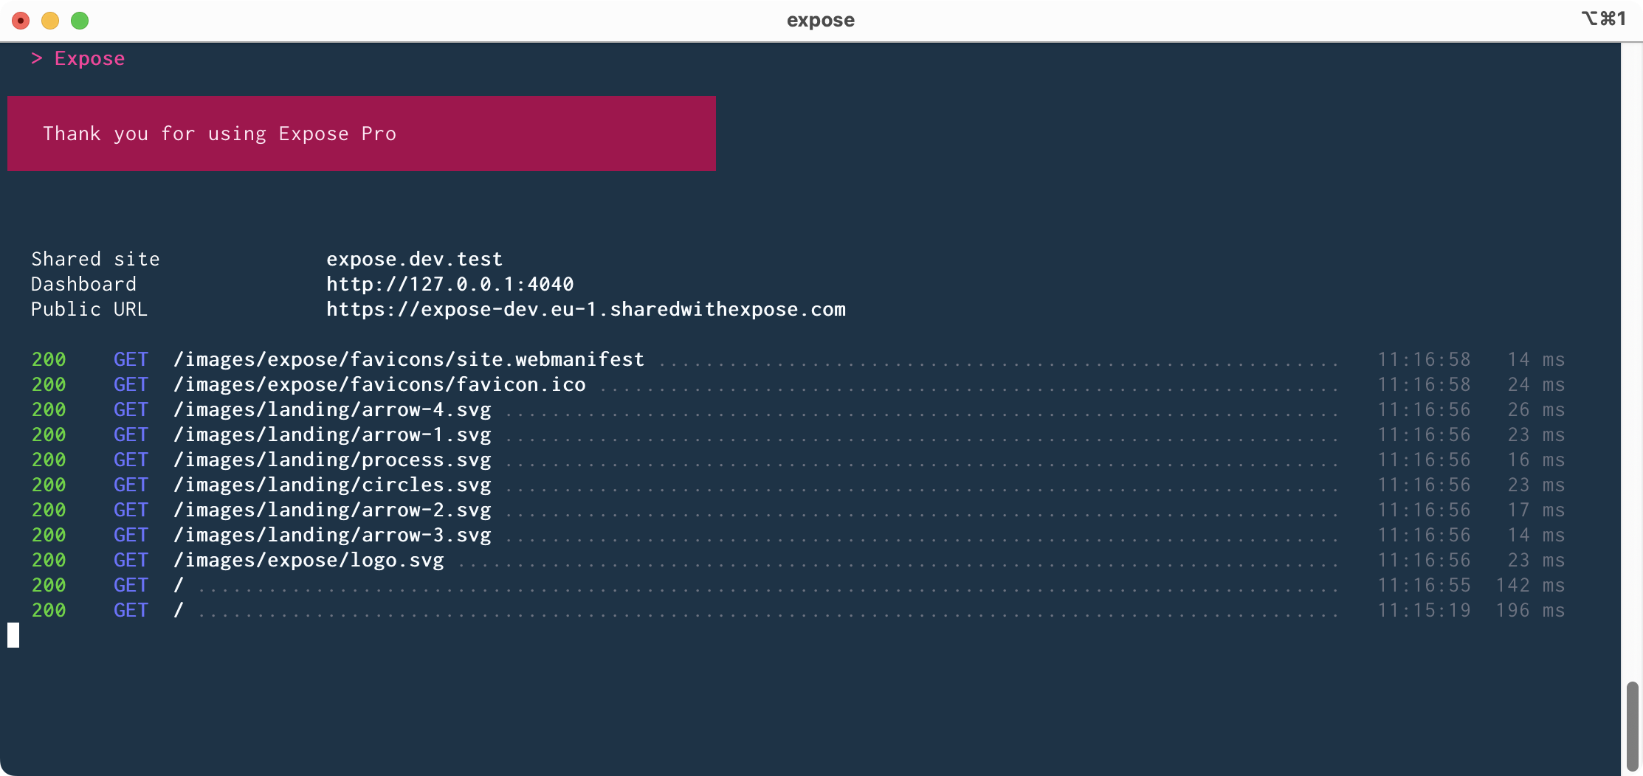Click the pink "> Expose" header text
Image resolution: width=1643 pixels, height=776 pixels.
[x=78, y=58]
